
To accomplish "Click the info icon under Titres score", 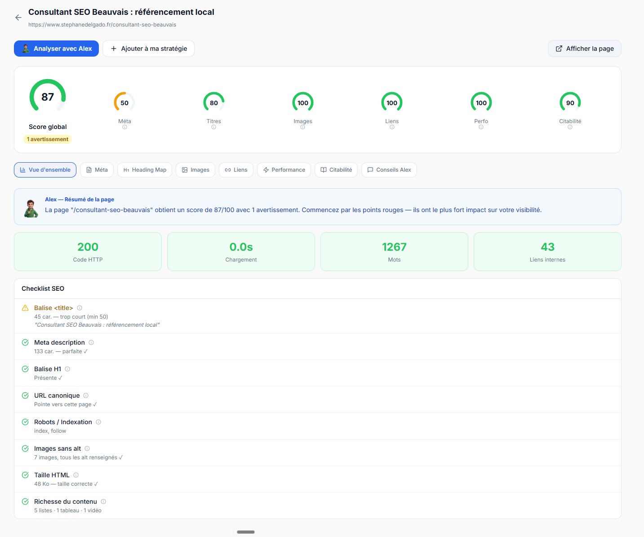I will click(x=213, y=127).
